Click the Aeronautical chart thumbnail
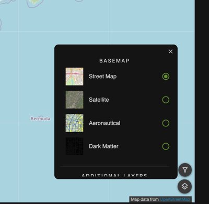 click(74, 123)
